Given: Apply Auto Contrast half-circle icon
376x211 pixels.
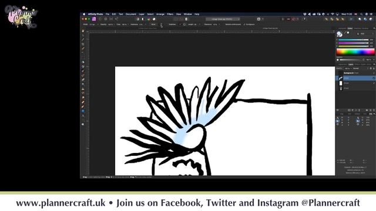Looking at the screenshot, I should coord(143,19).
